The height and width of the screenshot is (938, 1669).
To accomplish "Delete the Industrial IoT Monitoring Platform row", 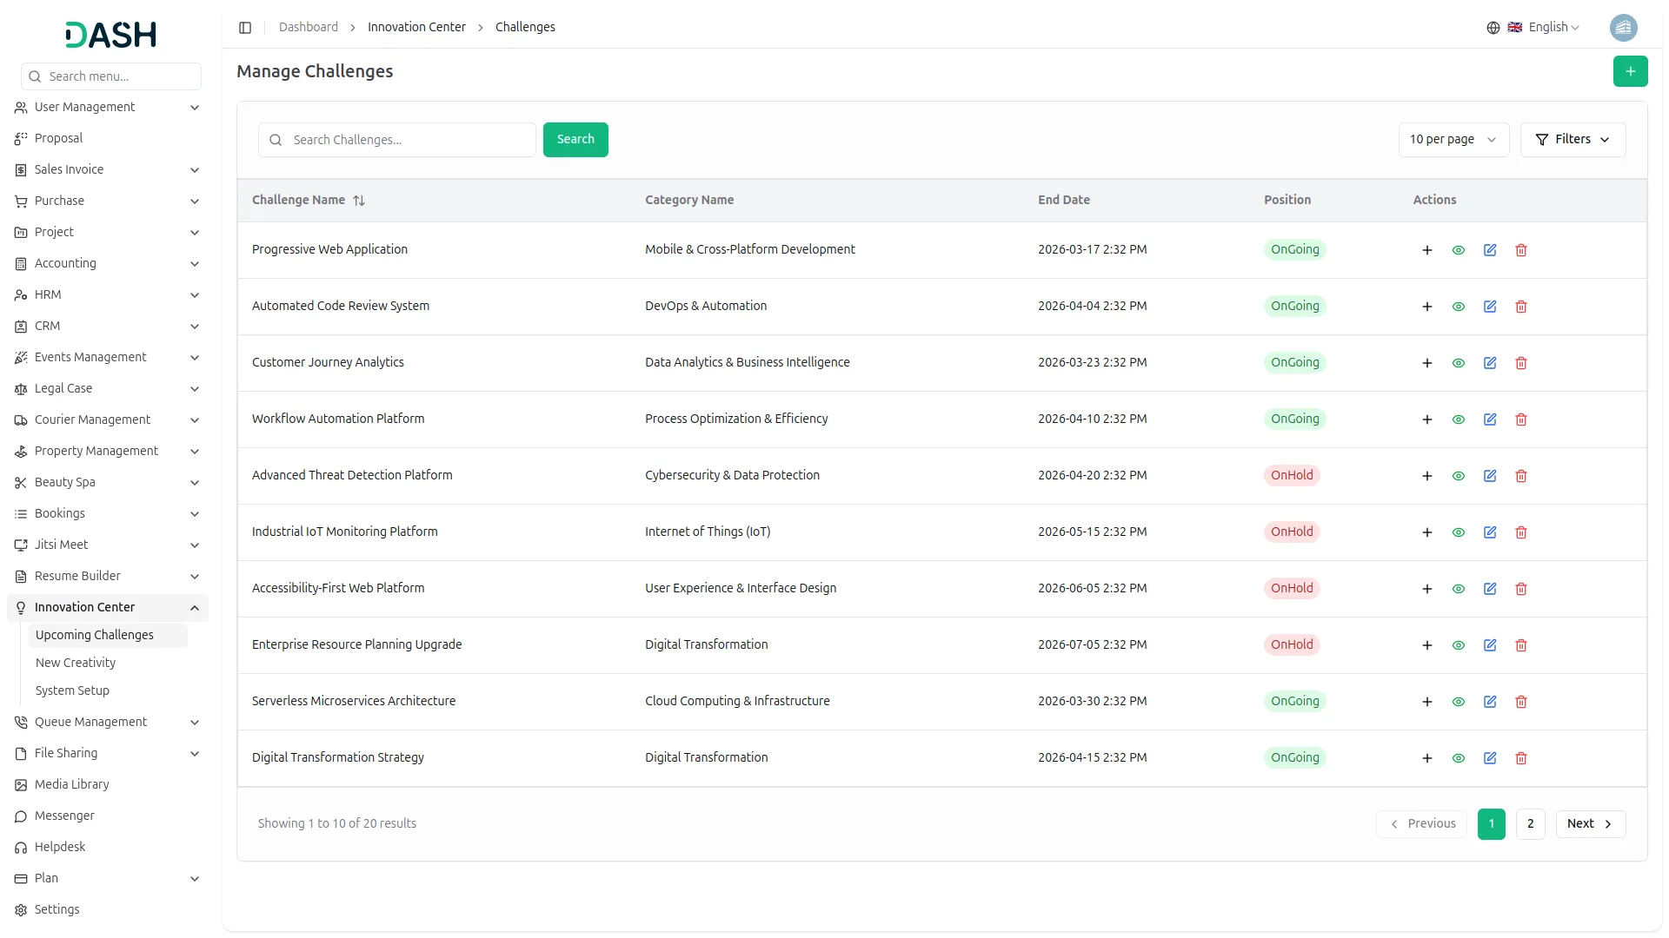I will [x=1520, y=532].
